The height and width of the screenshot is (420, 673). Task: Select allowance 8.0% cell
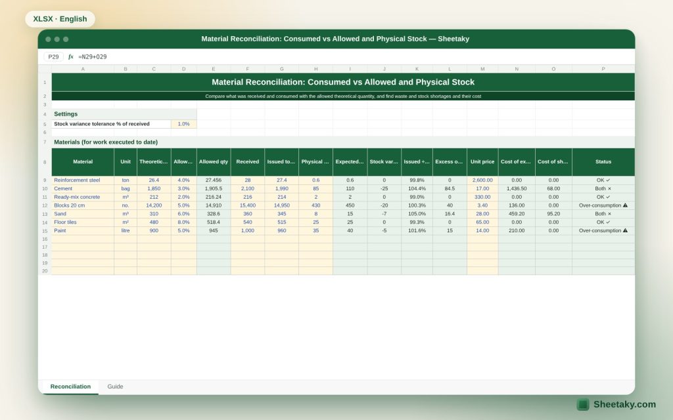(184, 222)
